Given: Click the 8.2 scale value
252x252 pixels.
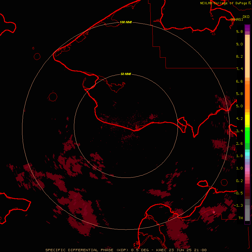Looking at the screenshot, I should click(x=239, y=56).
